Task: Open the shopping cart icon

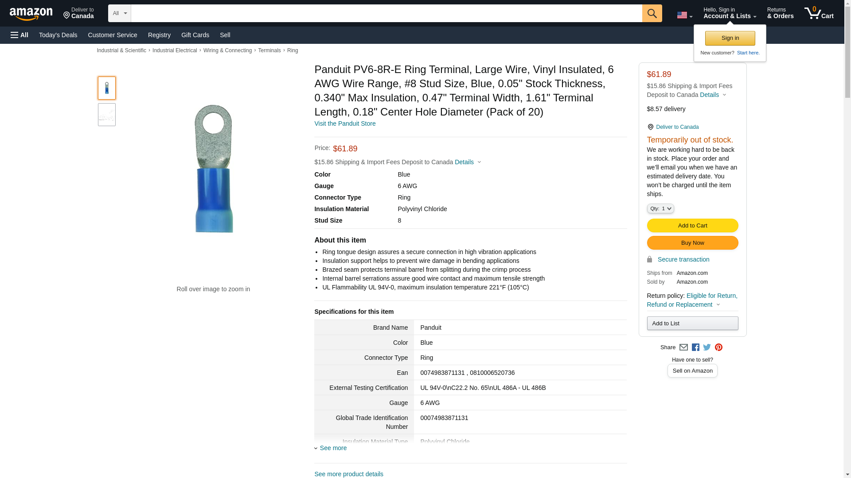Action: [819, 13]
